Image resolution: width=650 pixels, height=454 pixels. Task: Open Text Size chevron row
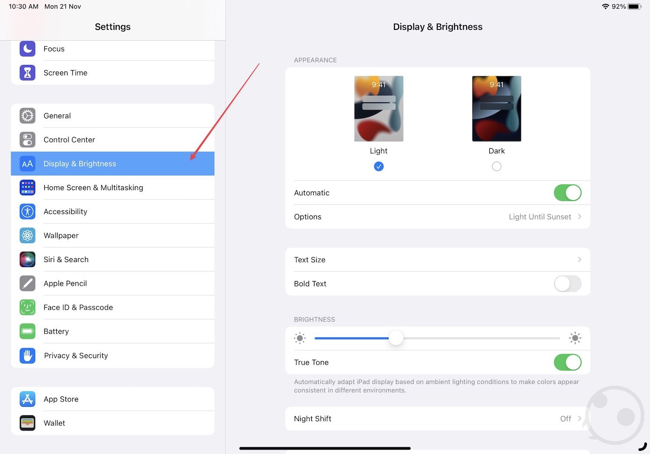pos(438,259)
